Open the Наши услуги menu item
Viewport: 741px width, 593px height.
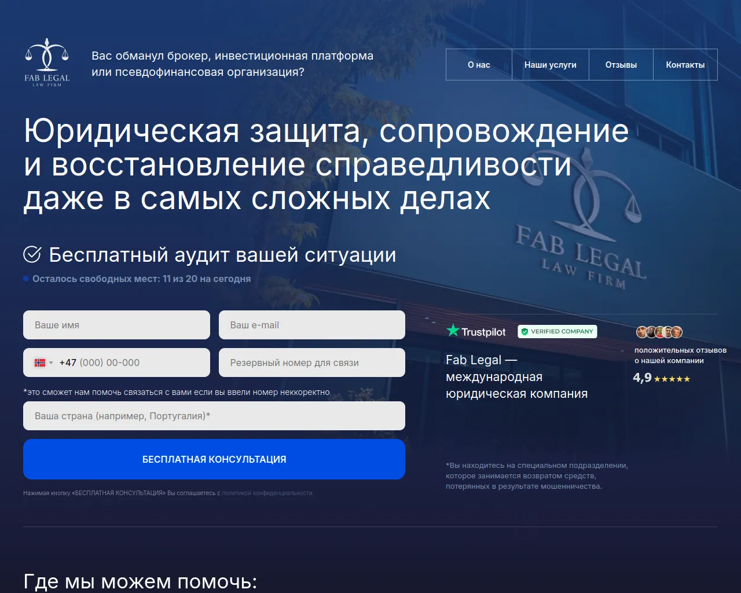[x=551, y=65]
